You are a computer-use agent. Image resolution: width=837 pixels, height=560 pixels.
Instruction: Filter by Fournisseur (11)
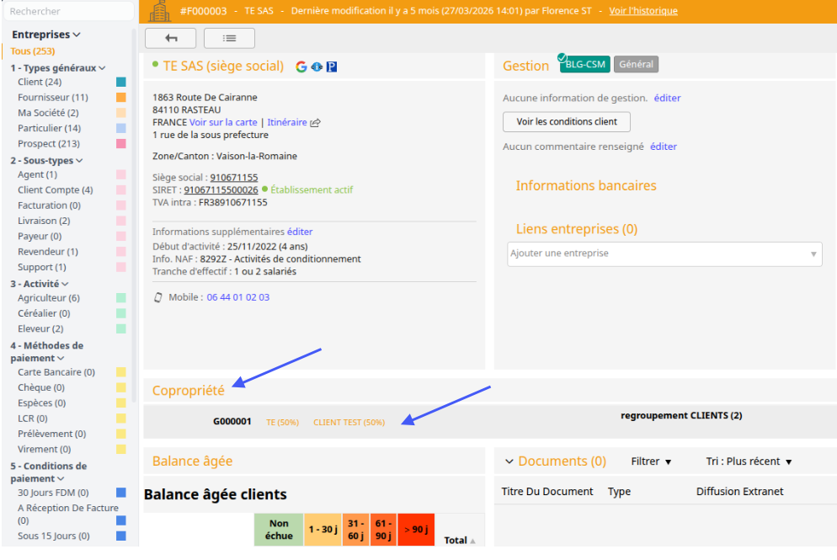coord(53,97)
